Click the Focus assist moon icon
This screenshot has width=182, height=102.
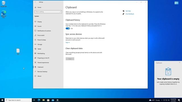[35, 35]
